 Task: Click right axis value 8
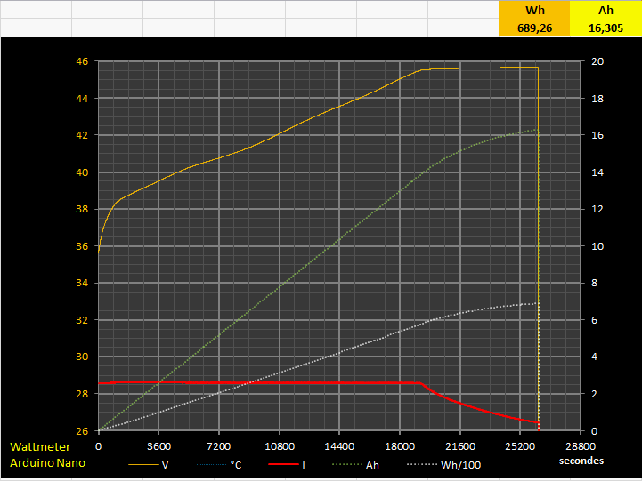pos(595,283)
